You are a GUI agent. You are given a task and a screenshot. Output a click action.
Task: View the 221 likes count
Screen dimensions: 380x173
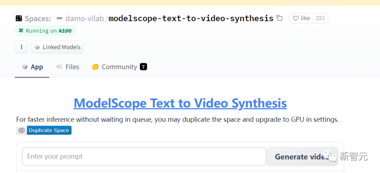click(x=320, y=18)
